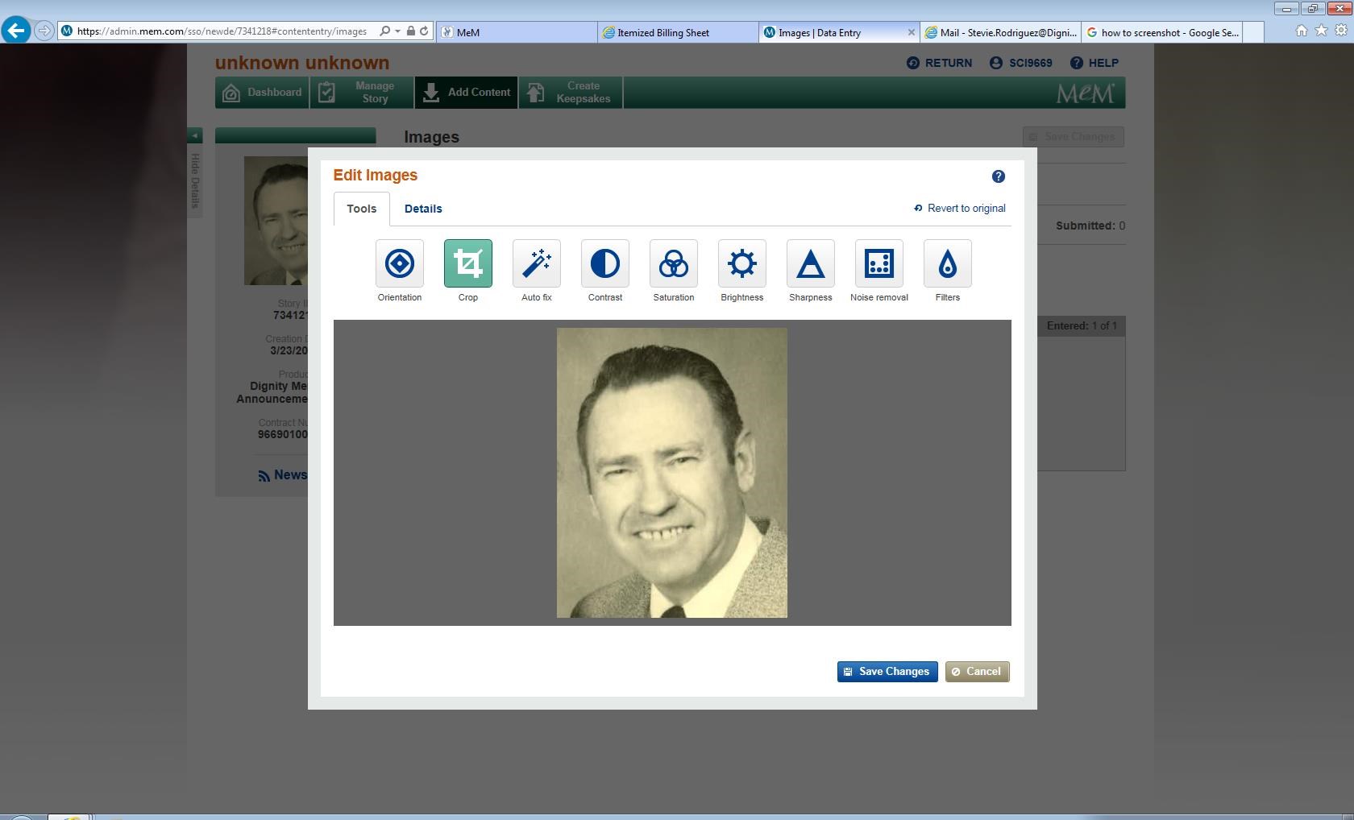Viewport: 1354px width, 820px height.
Task: Open the Noise removal tool
Action: coord(878,263)
